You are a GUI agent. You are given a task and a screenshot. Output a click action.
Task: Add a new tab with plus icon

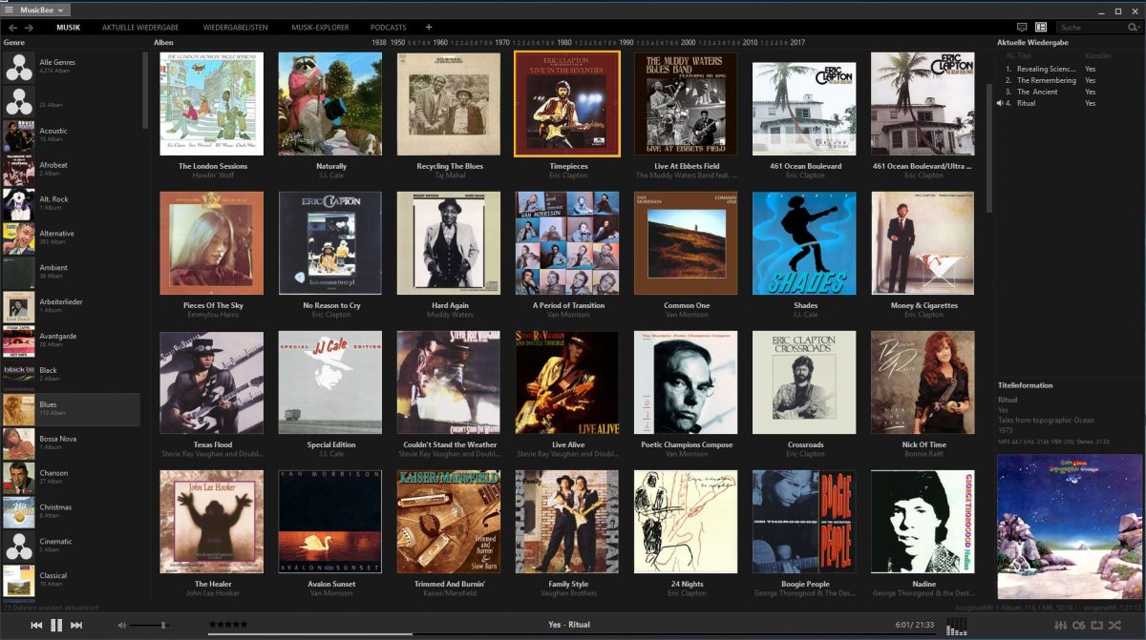[x=429, y=28]
